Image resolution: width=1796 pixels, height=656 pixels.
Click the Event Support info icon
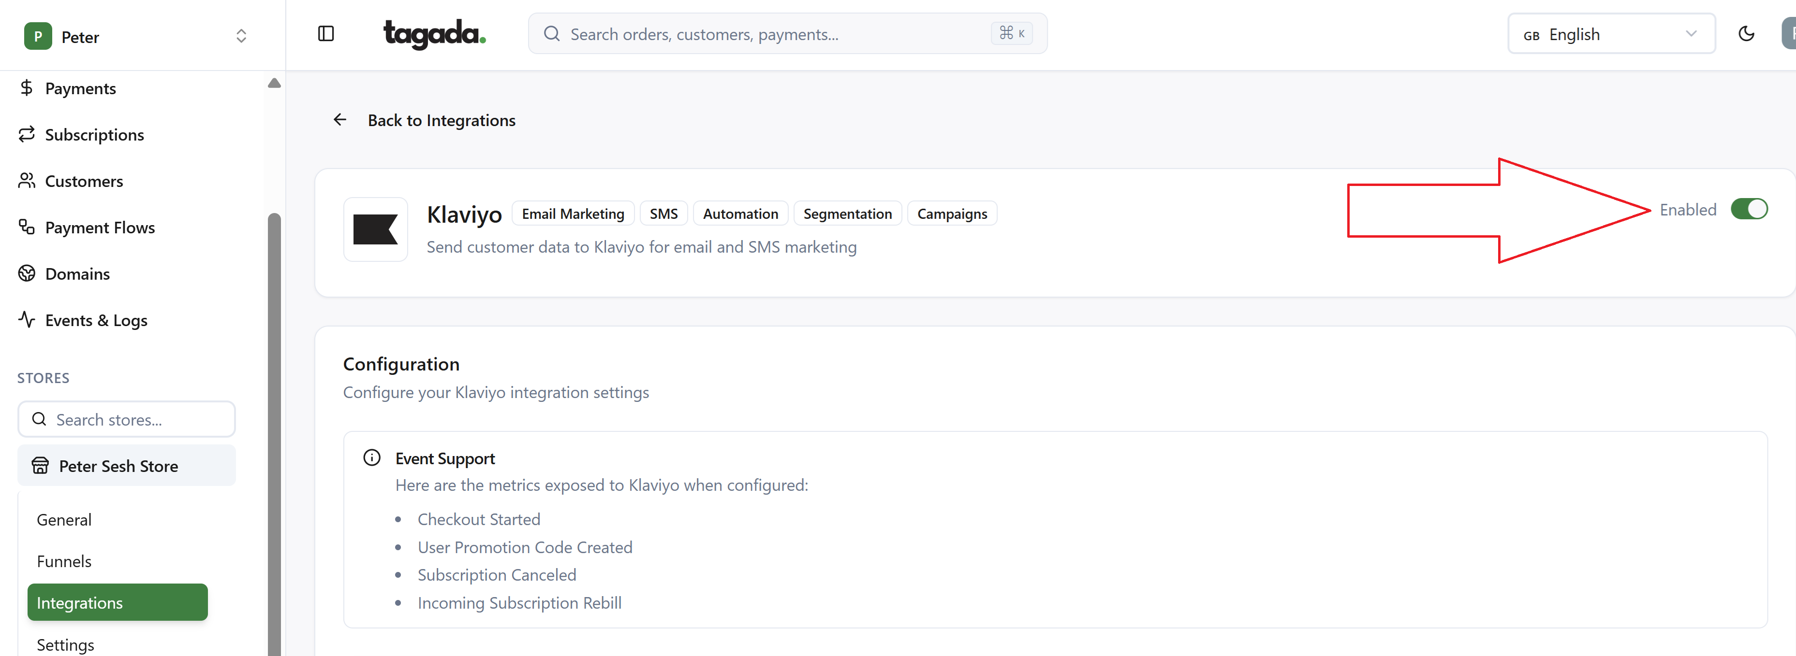(x=371, y=457)
